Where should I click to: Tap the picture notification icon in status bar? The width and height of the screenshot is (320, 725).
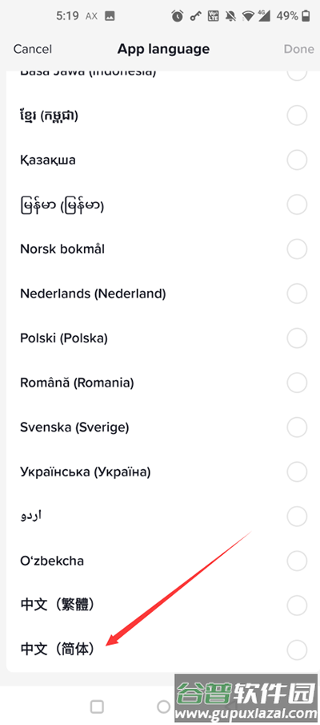coord(110,16)
